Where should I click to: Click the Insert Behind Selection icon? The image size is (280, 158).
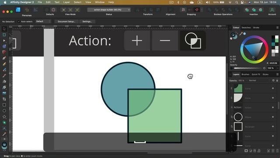coord(247,10)
